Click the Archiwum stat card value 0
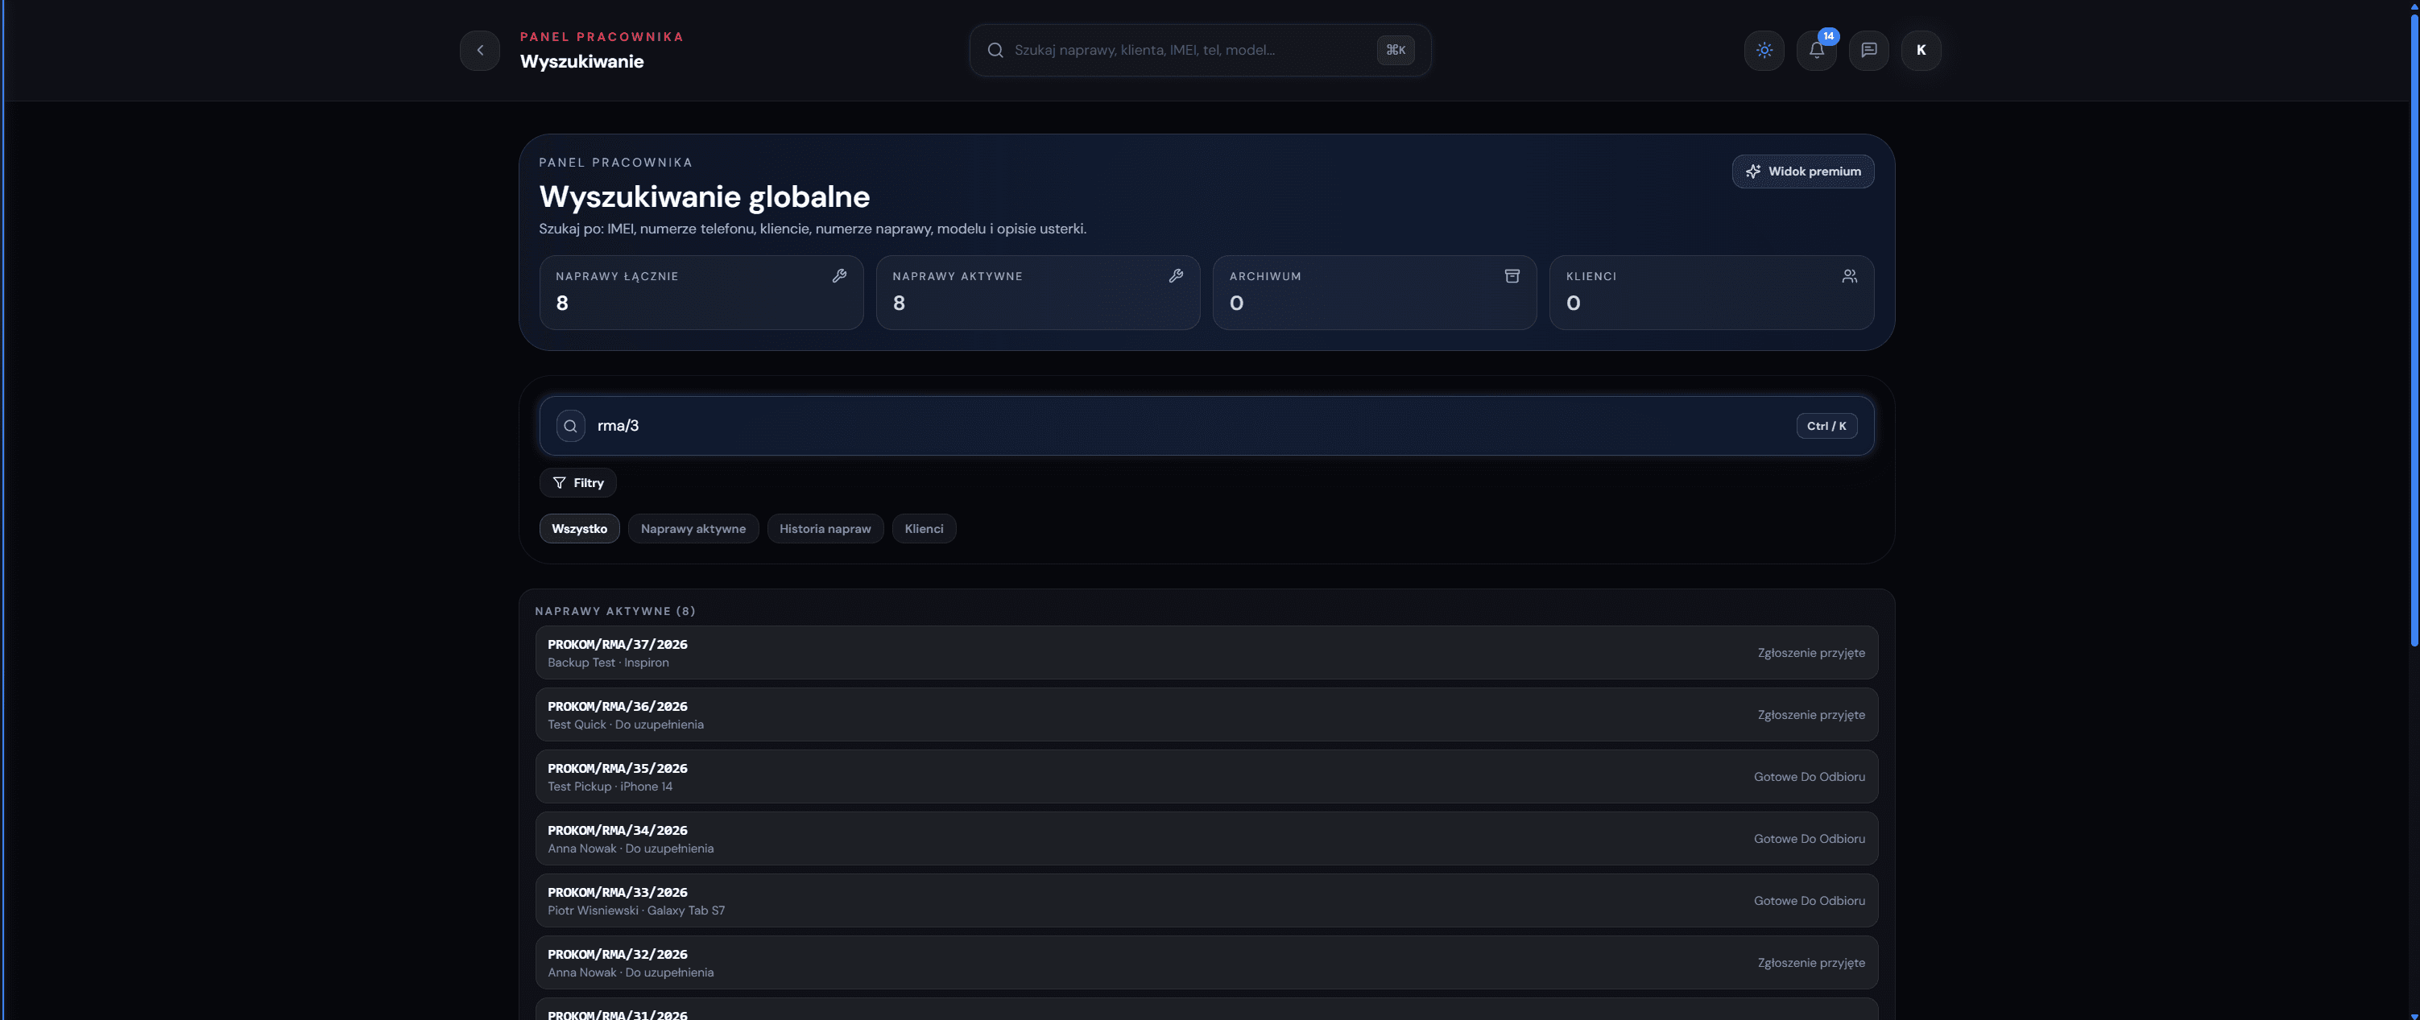Viewport: 2420px width, 1020px height. pyautogui.click(x=1236, y=303)
